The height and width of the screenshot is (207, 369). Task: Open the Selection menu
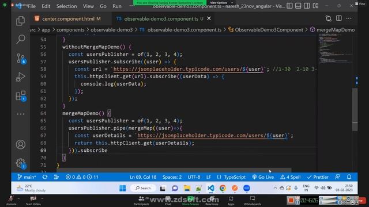pyautogui.click(x=66, y=6)
